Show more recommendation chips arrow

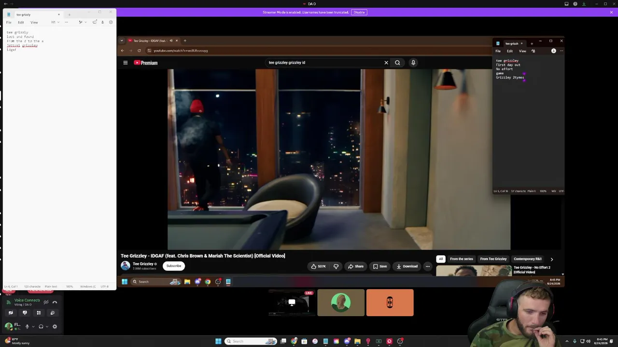[552, 259]
